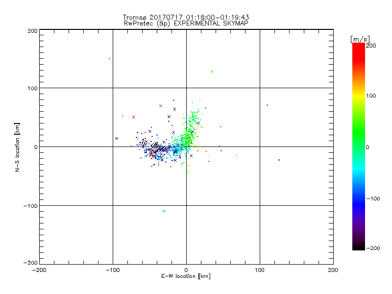Pick the black bottom of the color bar

(359, 246)
